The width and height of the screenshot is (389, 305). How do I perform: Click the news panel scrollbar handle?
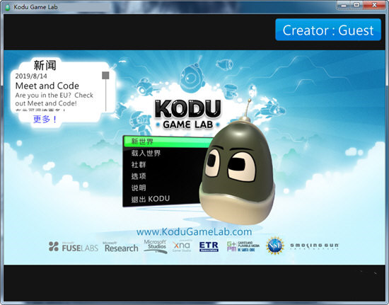pos(105,76)
